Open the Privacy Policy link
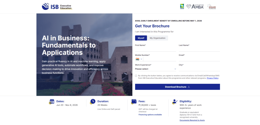 (x=213, y=78)
